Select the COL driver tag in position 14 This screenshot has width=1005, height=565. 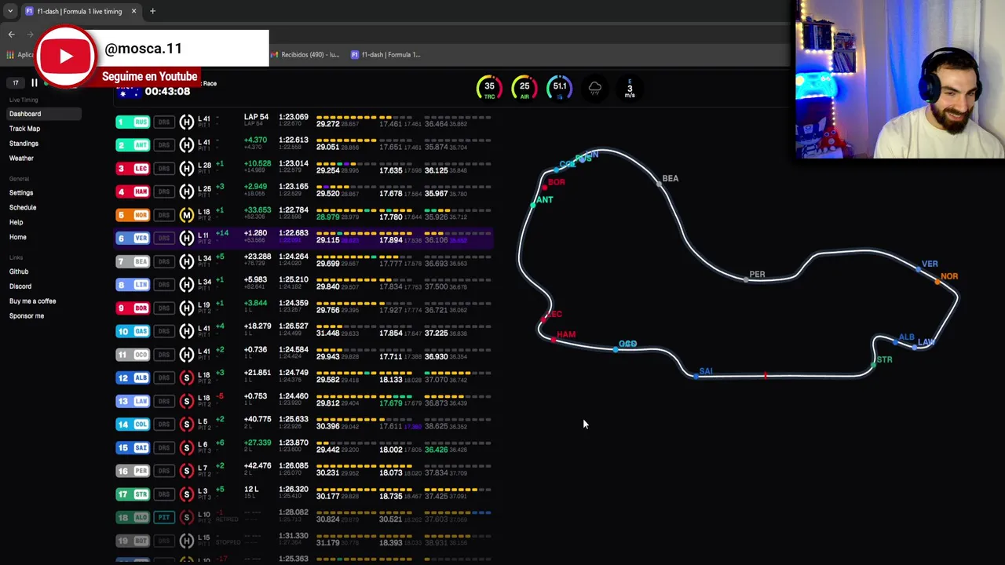click(133, 425)
